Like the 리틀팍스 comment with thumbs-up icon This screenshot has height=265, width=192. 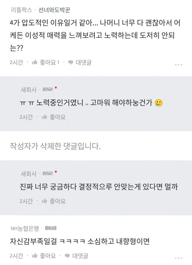coord(34,62)
